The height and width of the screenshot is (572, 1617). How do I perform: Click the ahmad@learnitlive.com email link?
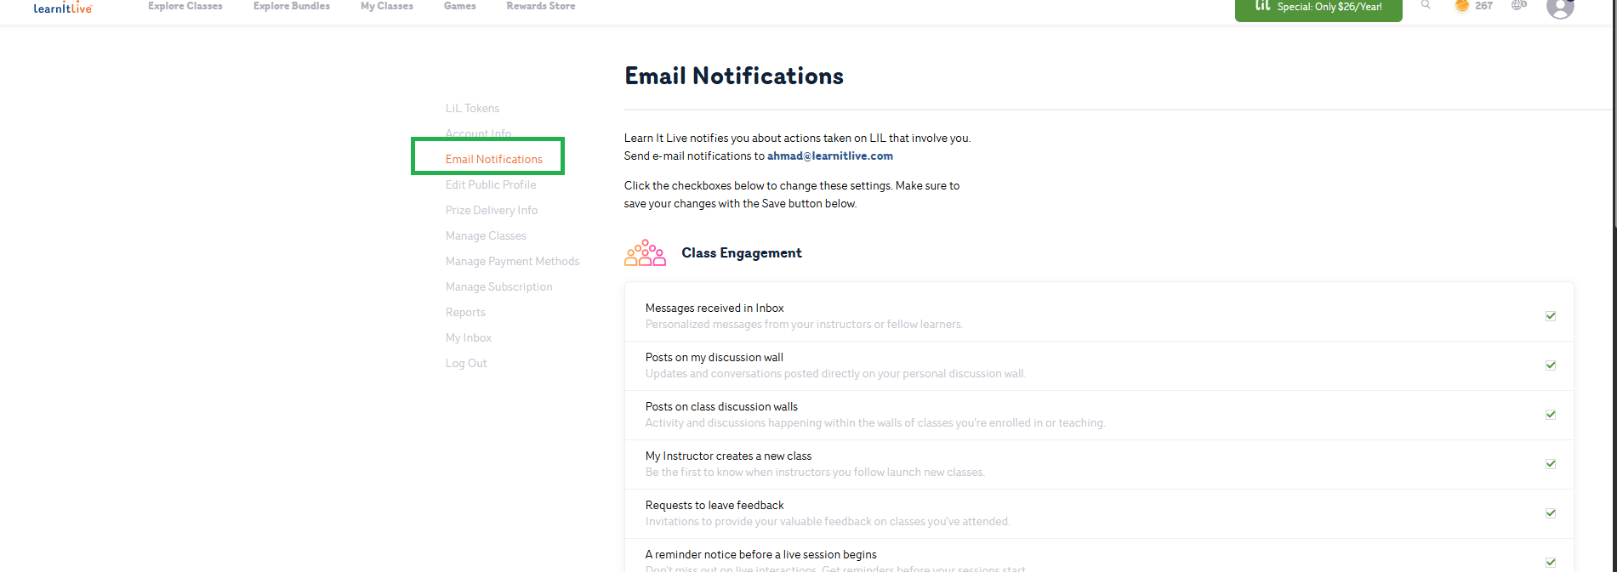830,156
